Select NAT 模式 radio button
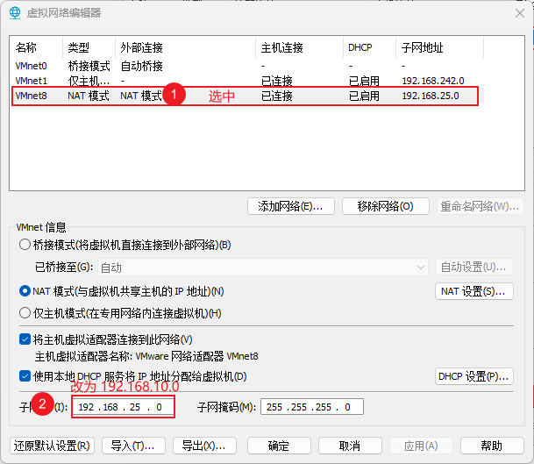Screen dimensions: 534x464 [25, 290]
